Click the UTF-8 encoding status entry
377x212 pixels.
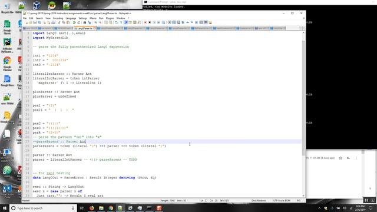click(282, 200)
